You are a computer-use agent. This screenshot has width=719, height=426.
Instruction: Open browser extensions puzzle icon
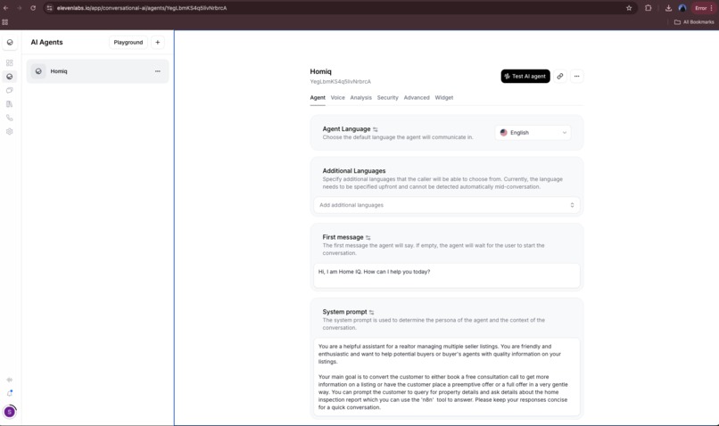(648, 8)
